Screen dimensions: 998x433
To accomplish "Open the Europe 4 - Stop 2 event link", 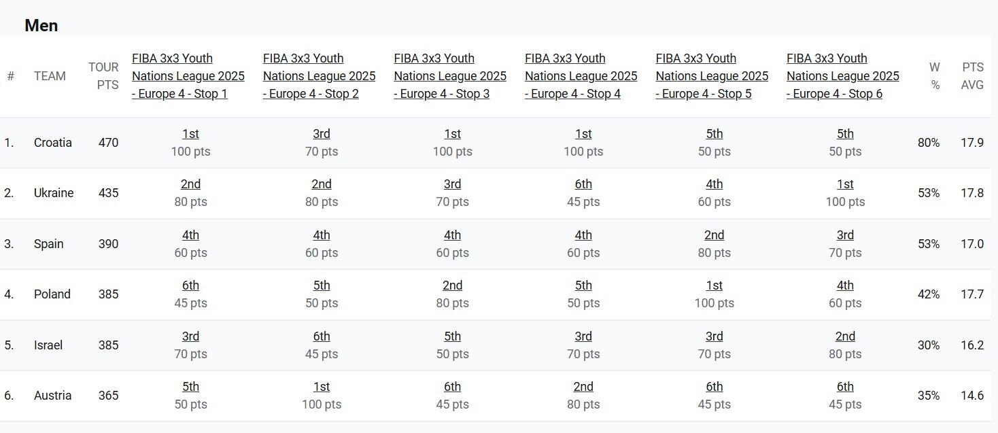I will tap(319, 76).
